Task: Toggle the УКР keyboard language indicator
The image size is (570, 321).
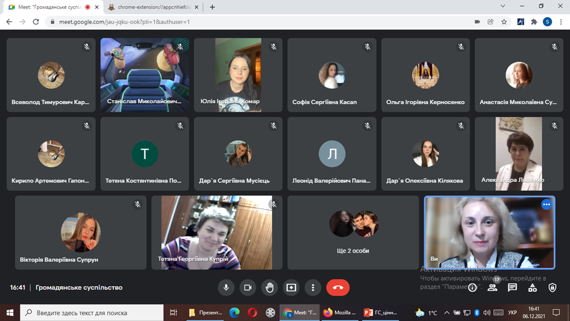Action: [x=512, y=313]
